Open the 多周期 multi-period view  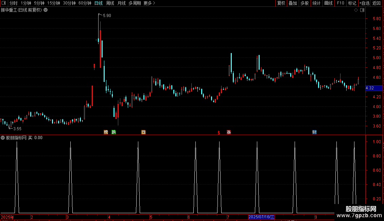pos(135,3)
